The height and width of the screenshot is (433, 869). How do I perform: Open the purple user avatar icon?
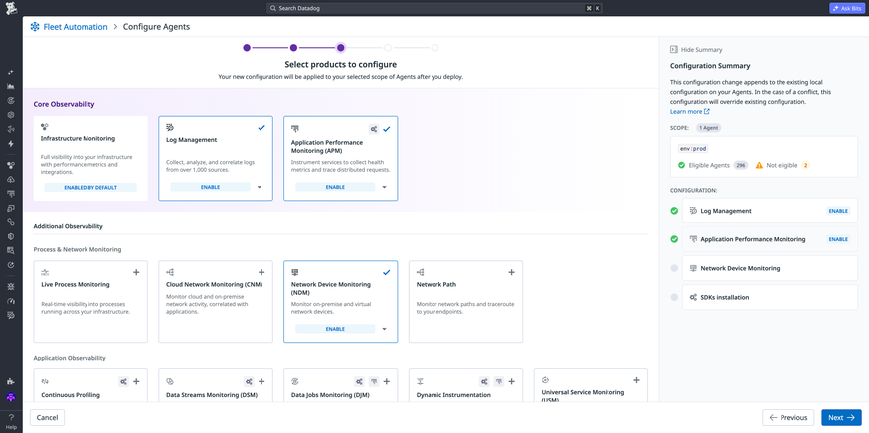[x=11, y=397]
